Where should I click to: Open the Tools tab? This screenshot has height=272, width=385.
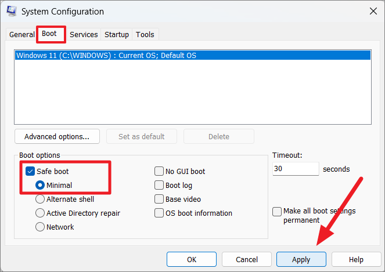click(145, 35)
